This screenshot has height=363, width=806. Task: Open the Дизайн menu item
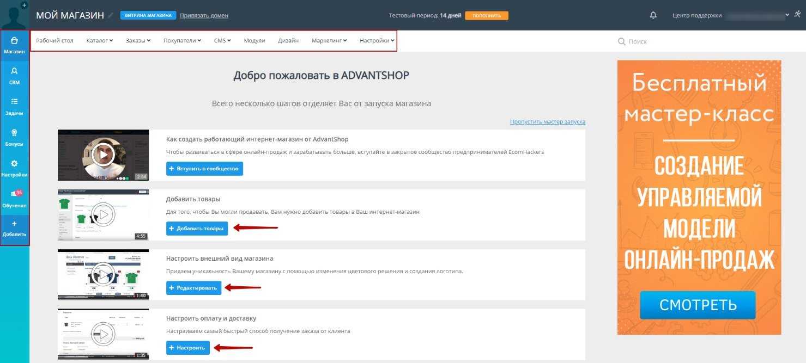point(288,40)
